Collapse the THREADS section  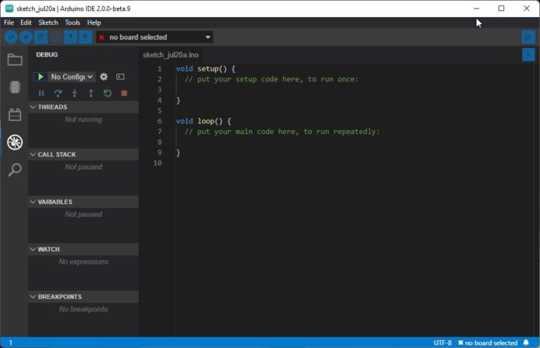(52, 107)
